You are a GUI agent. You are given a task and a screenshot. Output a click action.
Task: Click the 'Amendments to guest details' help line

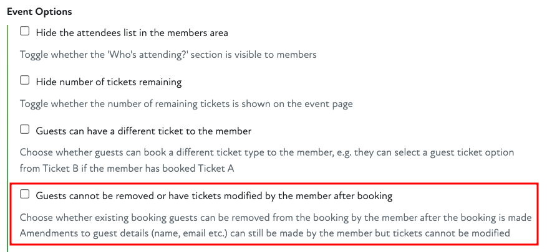click(264, 233)
